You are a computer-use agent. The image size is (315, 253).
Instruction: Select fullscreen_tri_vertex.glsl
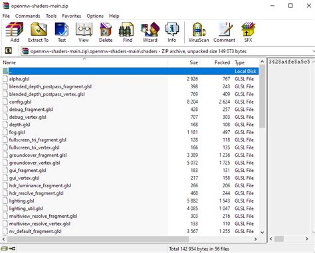(131, 147)
